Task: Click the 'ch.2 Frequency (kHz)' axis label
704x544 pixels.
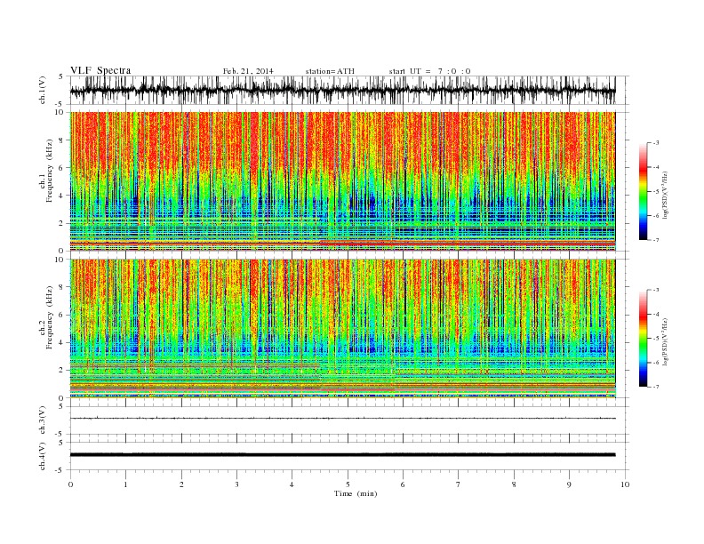Action: pyautogui.click(x=46, y=317)
